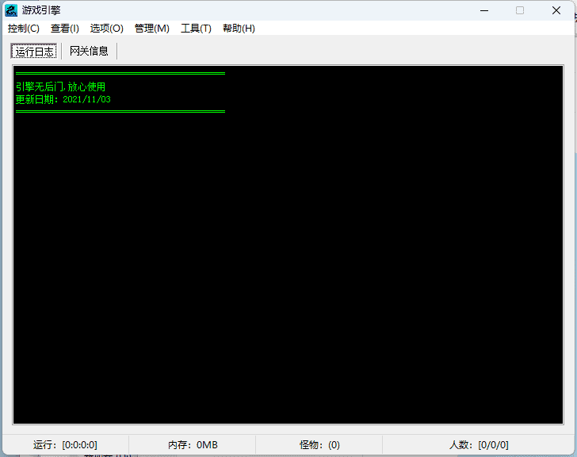Open the 控制(C) menu
The image size is (577, 457).
click(24, 29)
